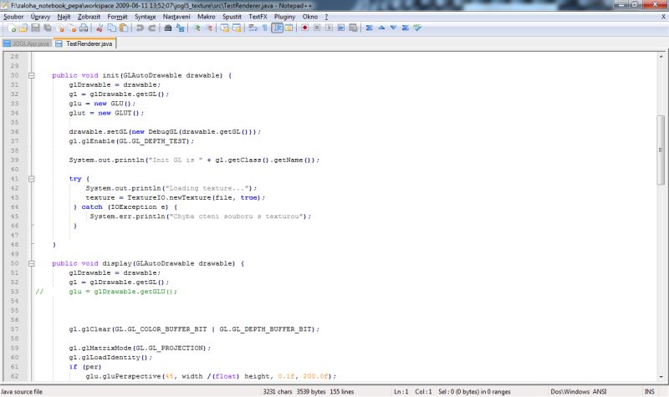
Task: Click the Save Recorded Macro icon
Action: [x=353, y=28]
